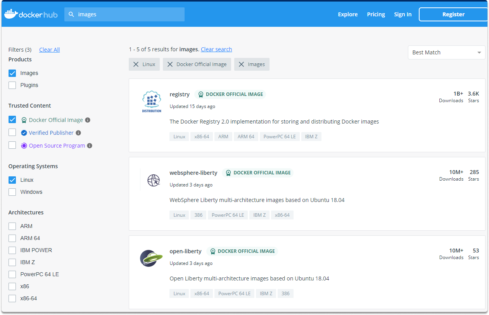
Task: Uncheck the Images product checkbox
Action: tap(12, 73)
